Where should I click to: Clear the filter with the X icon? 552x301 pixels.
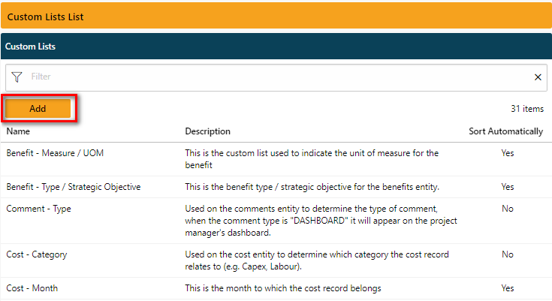pyautogui.click(x=538, y=77)
